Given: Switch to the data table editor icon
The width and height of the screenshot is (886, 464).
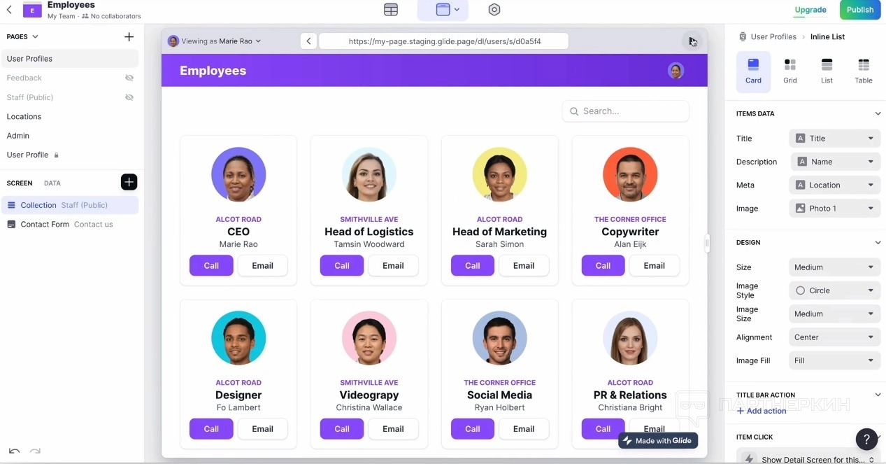Looking at the screenshot, I should (391, 10).
